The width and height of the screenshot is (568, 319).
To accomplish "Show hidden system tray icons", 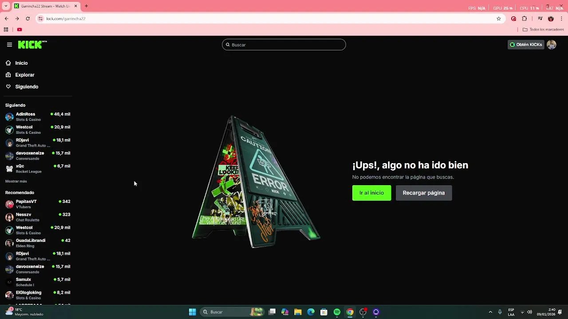I will tap(490, 312).
